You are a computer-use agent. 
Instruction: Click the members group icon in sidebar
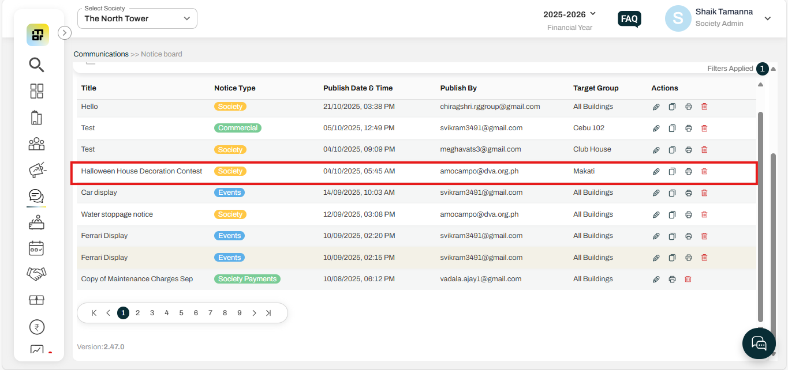point(36,144)
